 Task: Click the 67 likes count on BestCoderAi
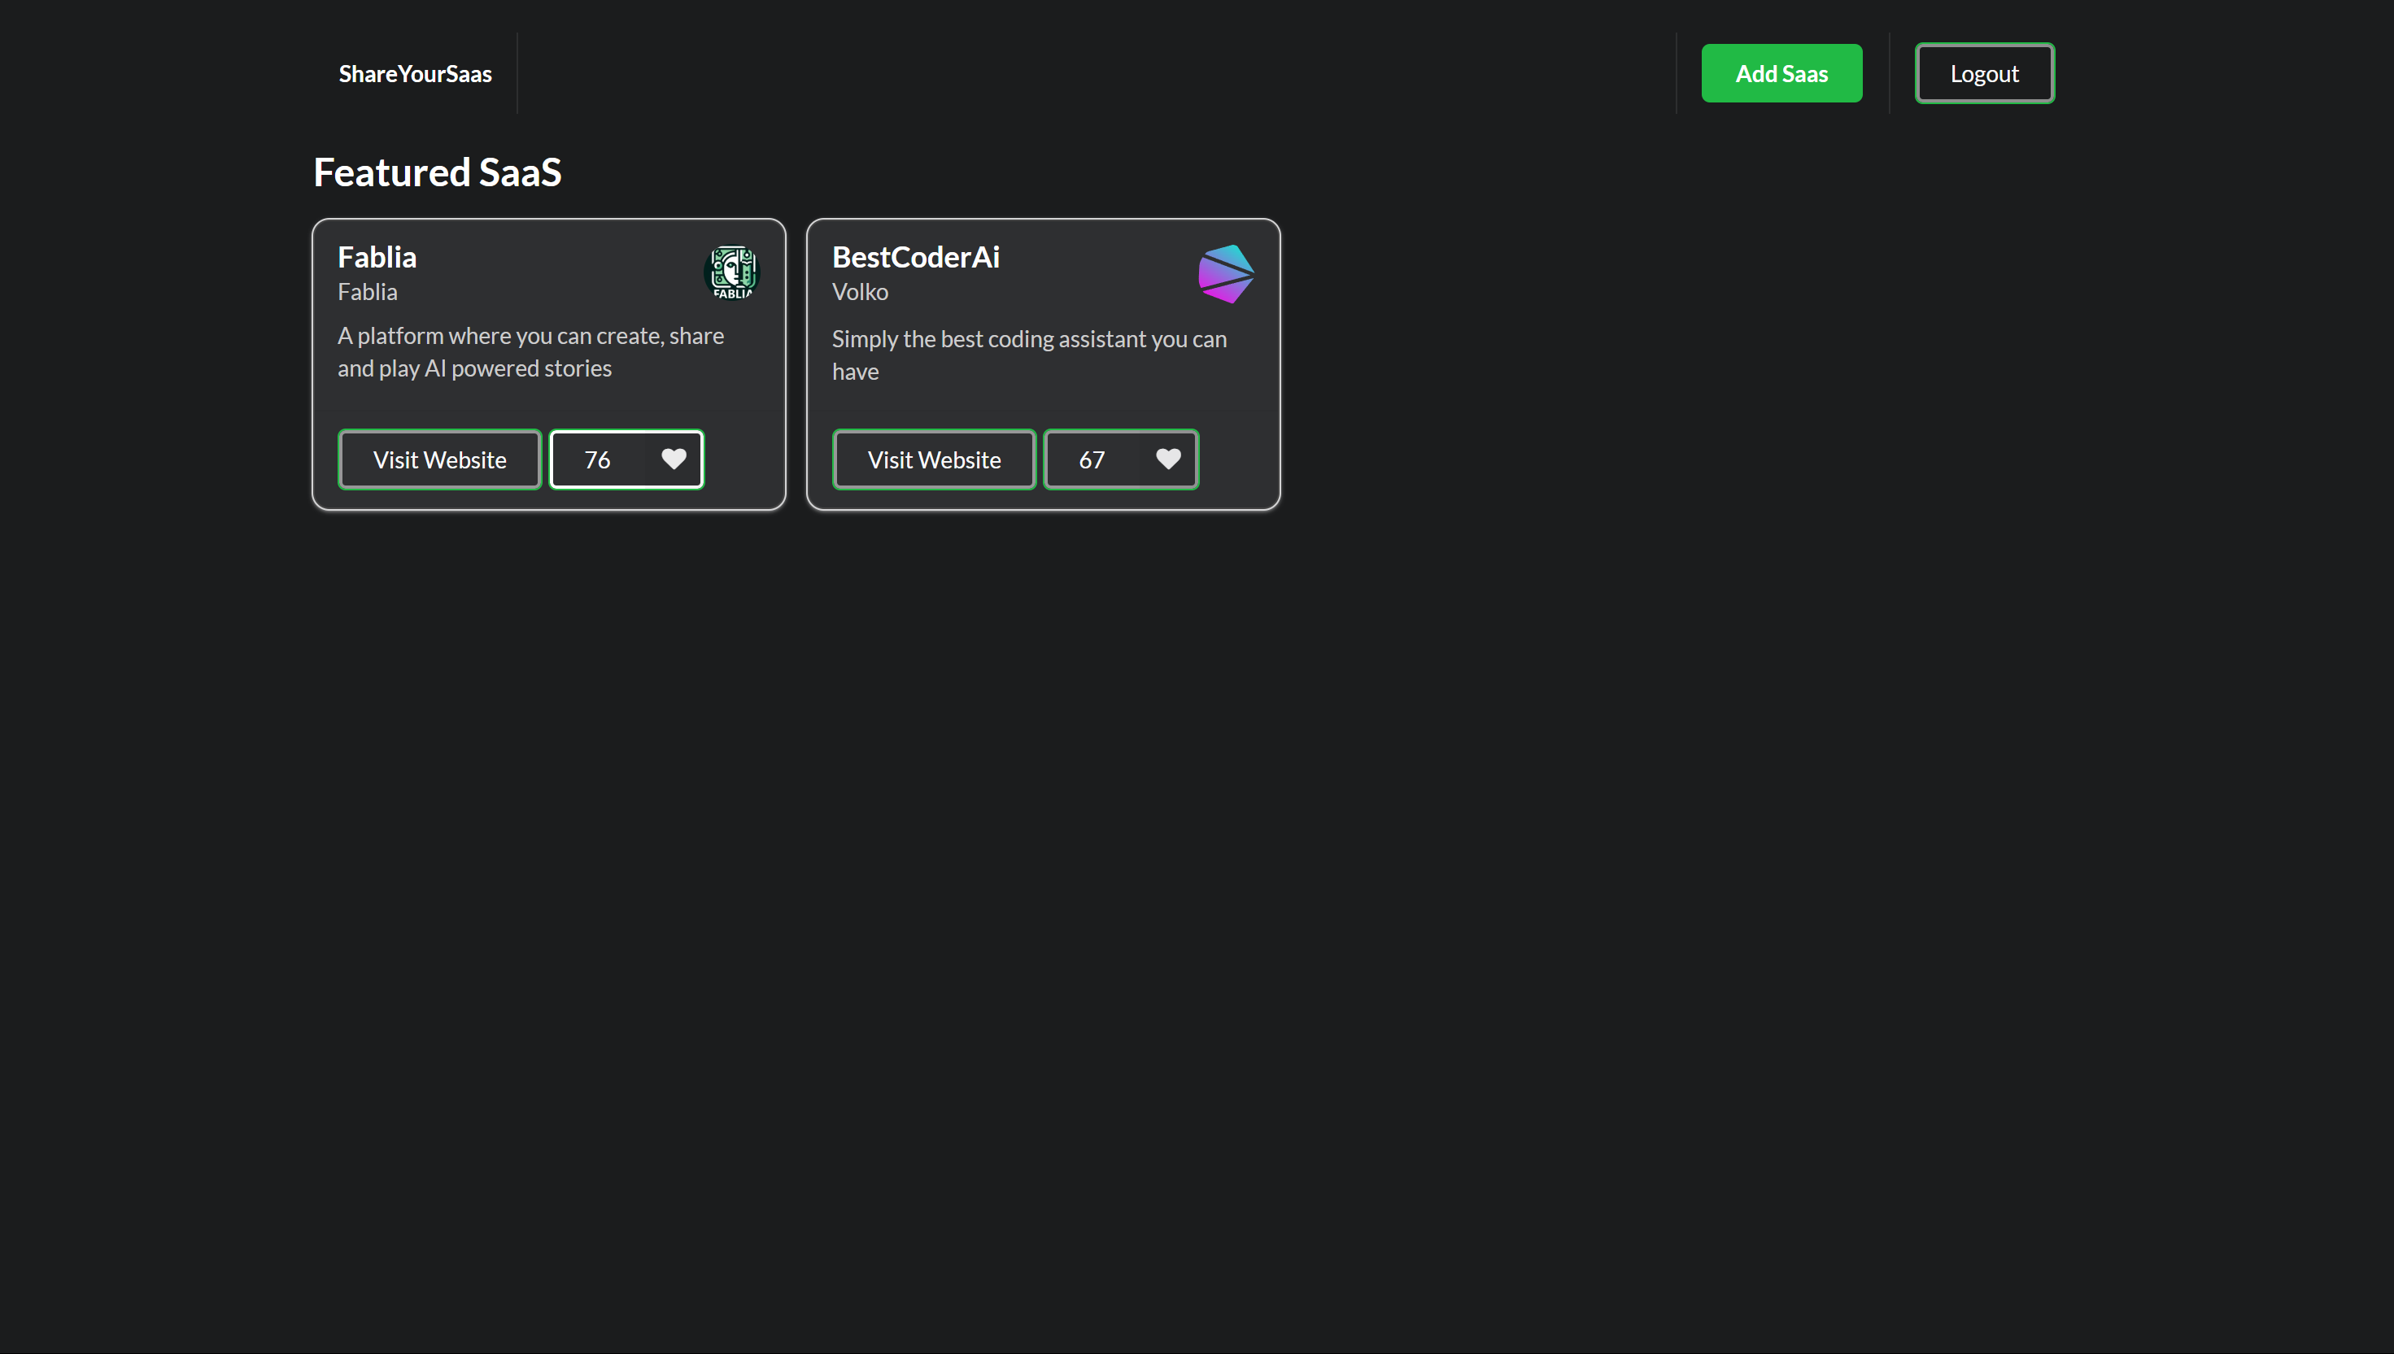(1092, 459)
